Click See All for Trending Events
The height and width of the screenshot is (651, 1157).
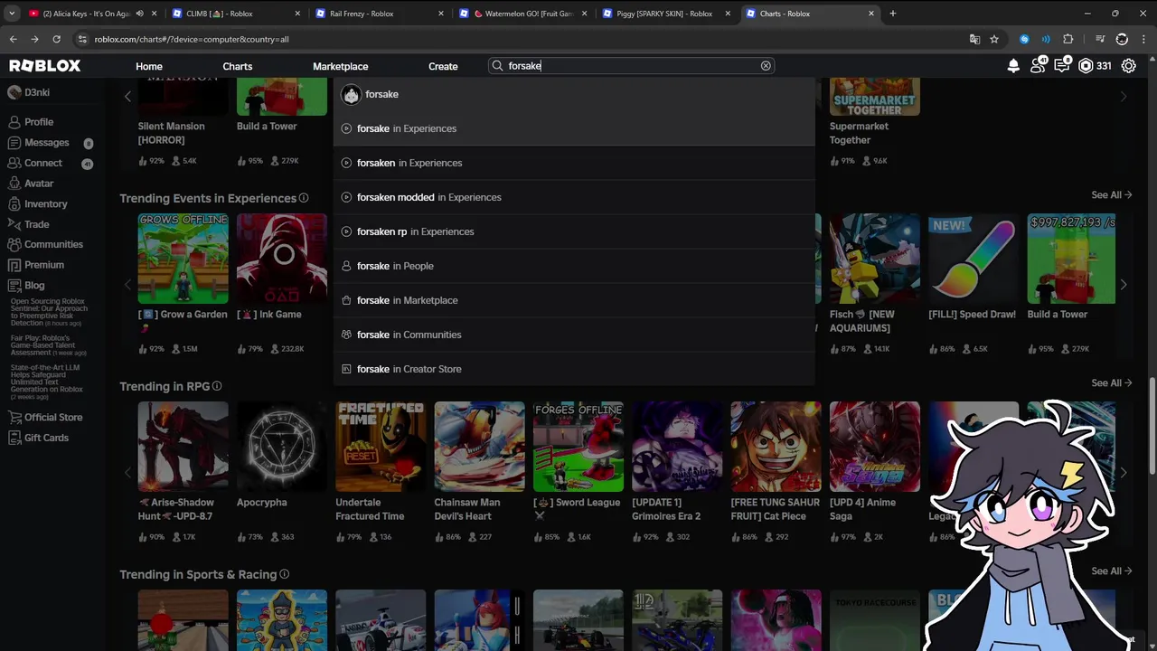(x=1111, y=195)
